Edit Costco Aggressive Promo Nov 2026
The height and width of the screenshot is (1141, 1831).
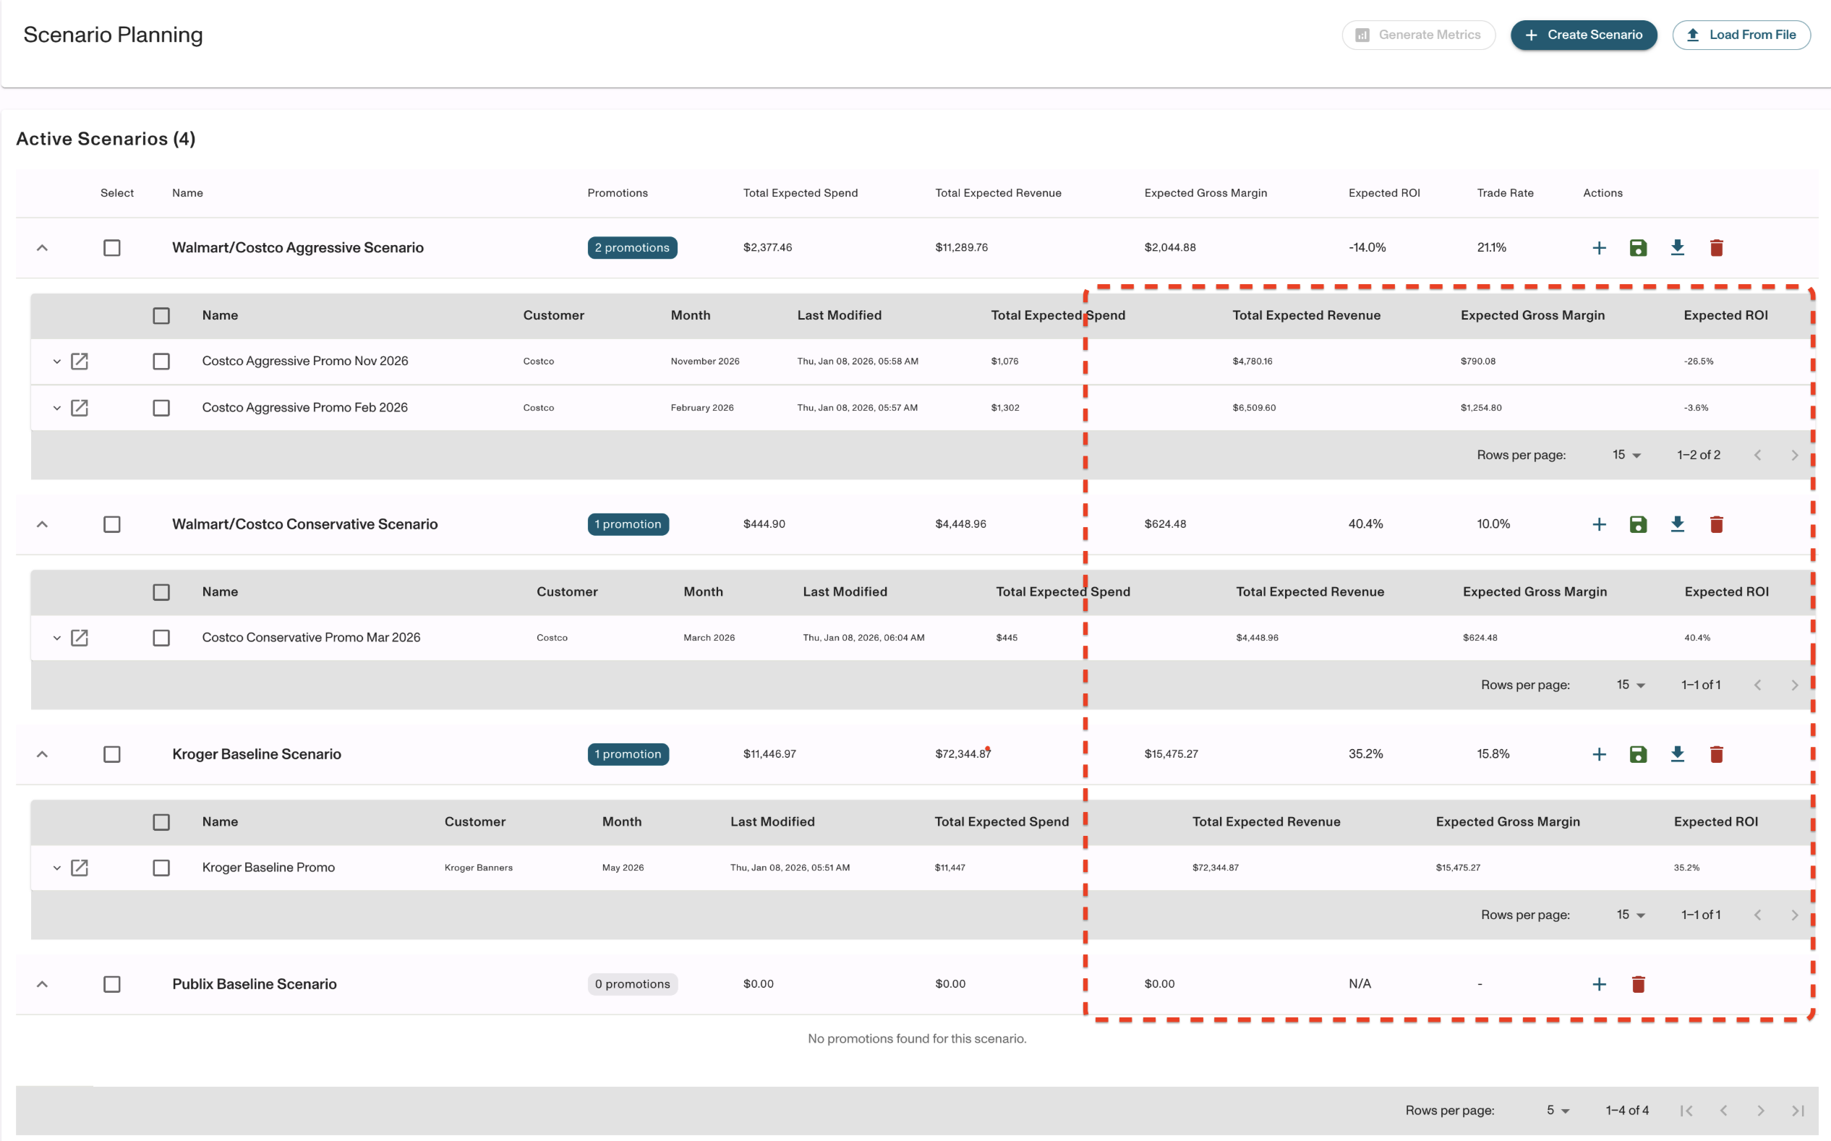click(80, 362)
